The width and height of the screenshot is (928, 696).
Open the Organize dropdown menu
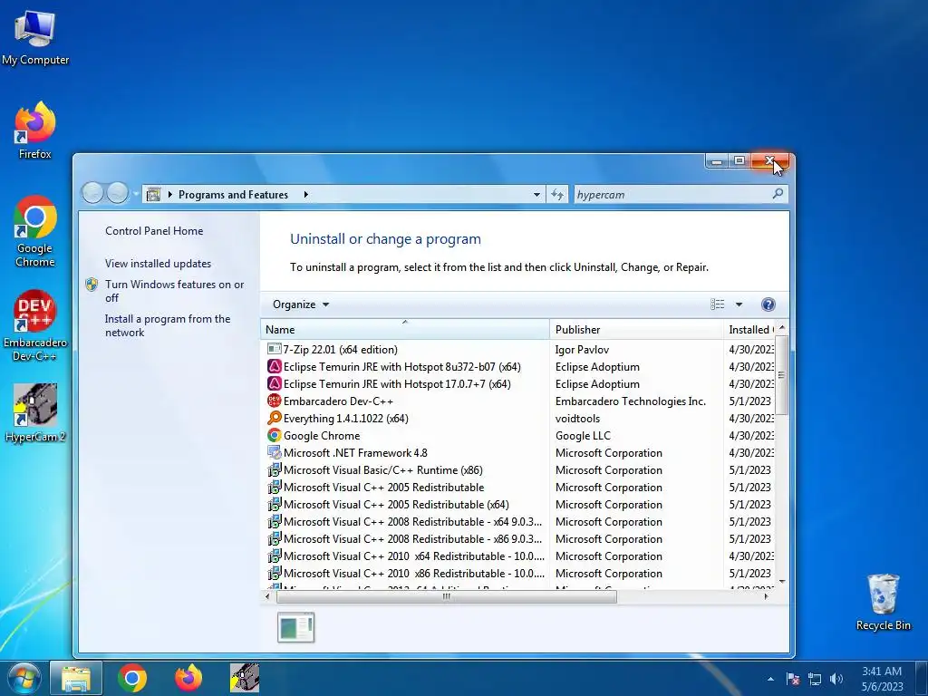click(x=301, y=304)
